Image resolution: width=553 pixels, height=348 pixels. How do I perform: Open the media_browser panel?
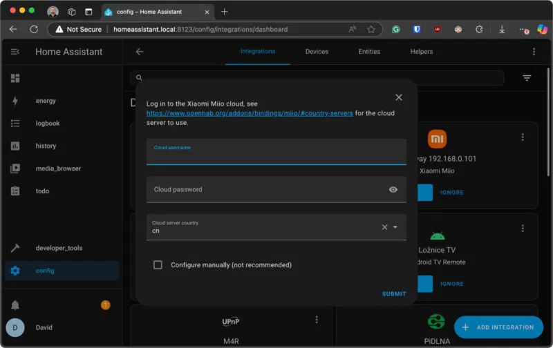[x=58, y=168]
